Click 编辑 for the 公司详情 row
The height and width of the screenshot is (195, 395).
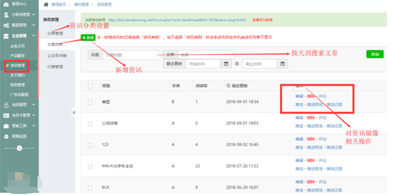[x=299, y=117]
